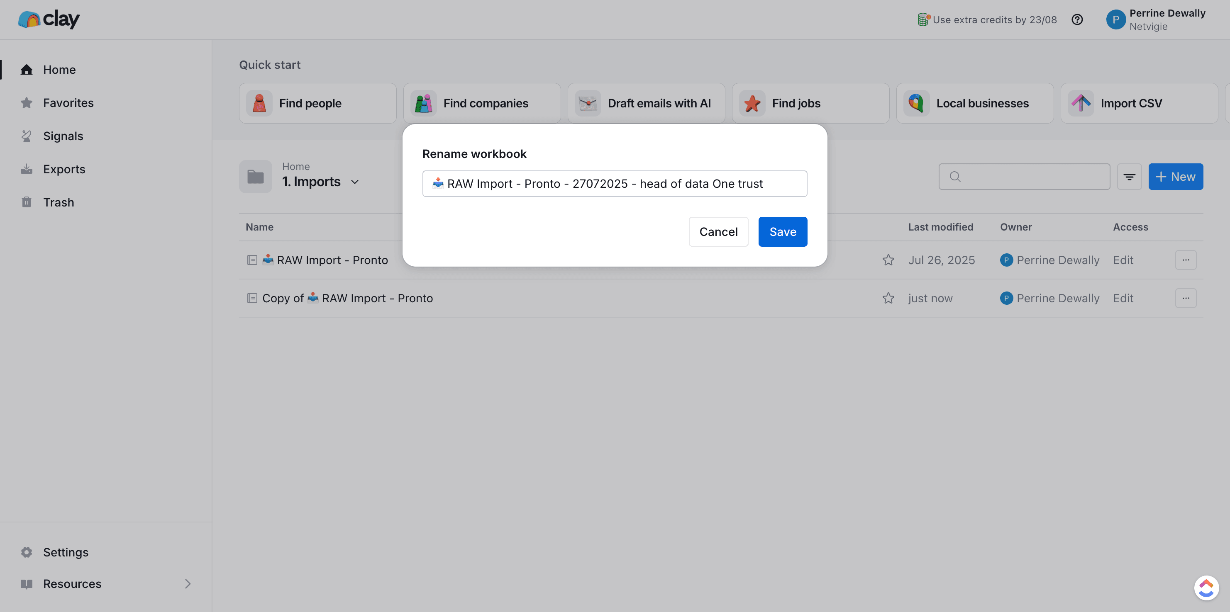Click the Find people icon
Viewport: 1230px width, 612px height.
[259, 103]
